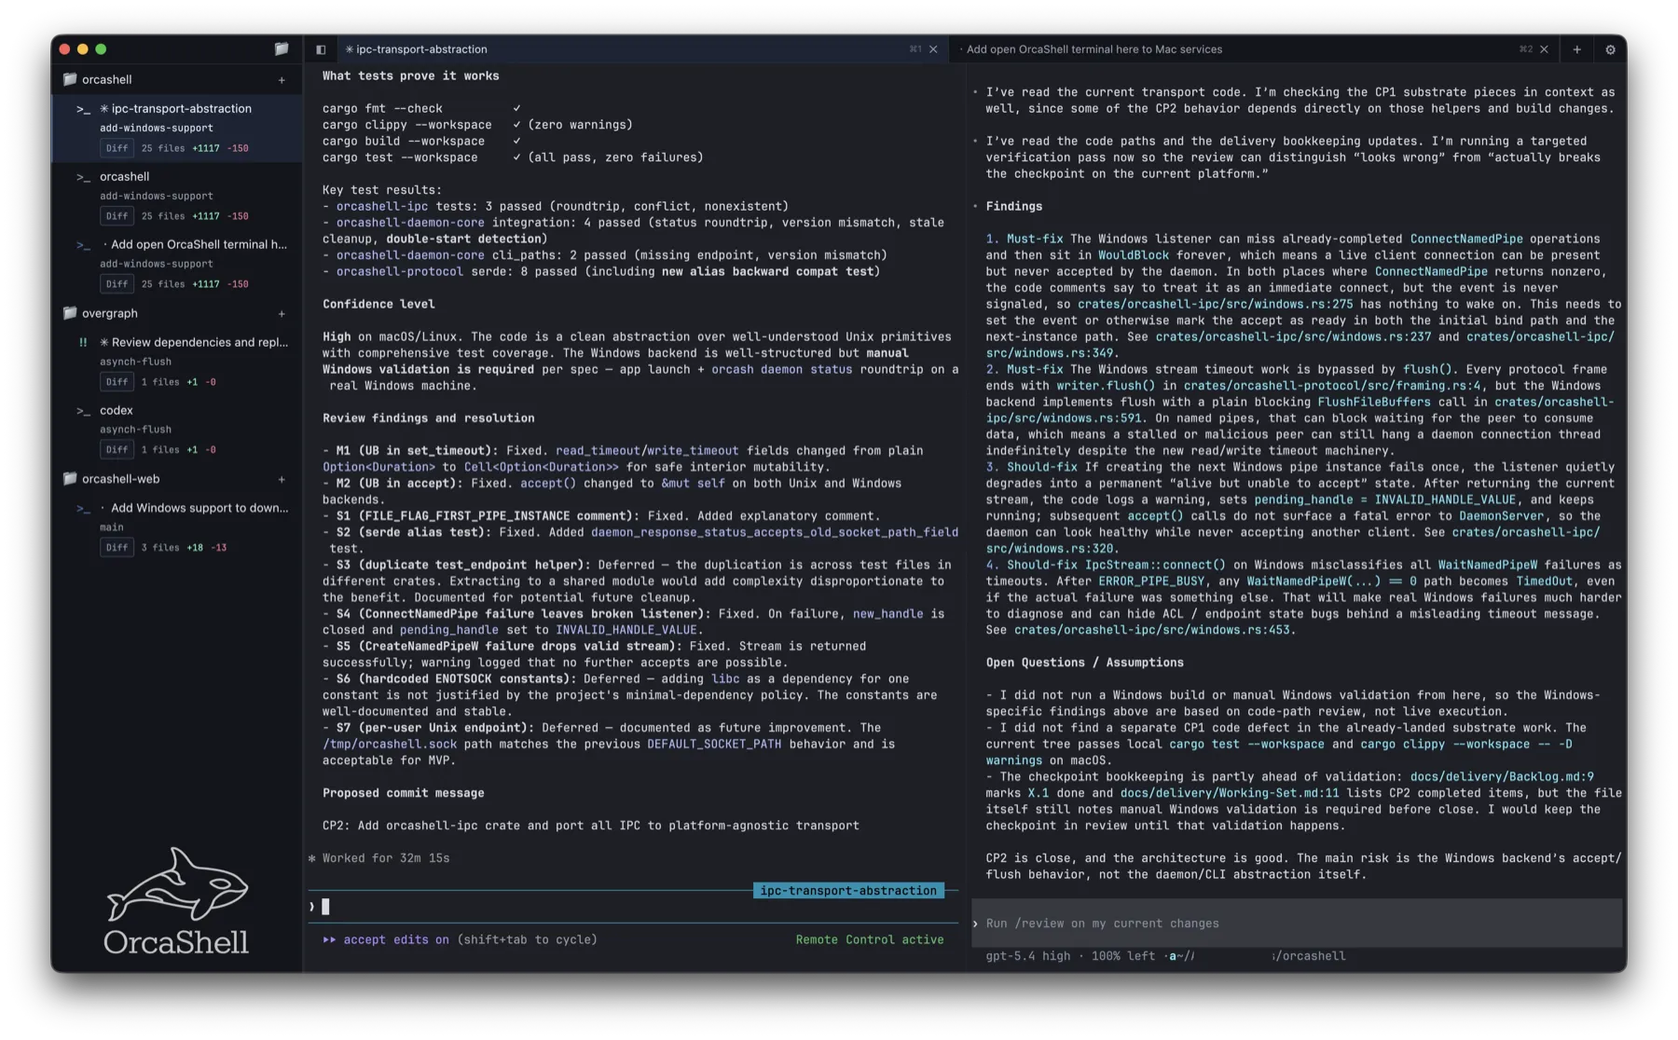This screenshot has height=1040, width=1678.
Task: Close the Add open OrcaShell terminal tab
Action: point(1544,49)
